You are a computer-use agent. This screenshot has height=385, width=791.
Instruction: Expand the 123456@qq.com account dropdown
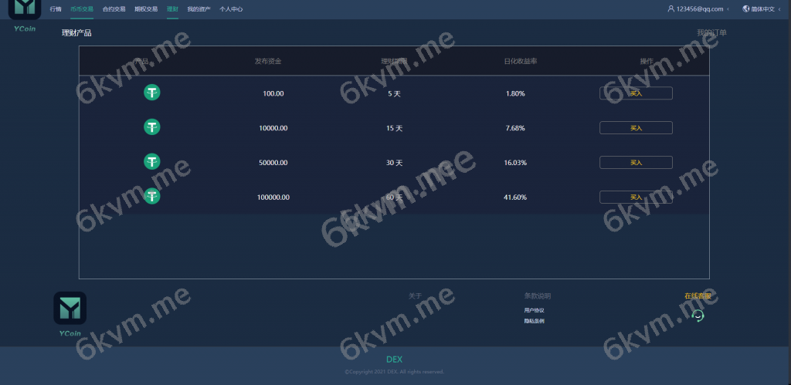pyautogui.click(x=699, y=9)
